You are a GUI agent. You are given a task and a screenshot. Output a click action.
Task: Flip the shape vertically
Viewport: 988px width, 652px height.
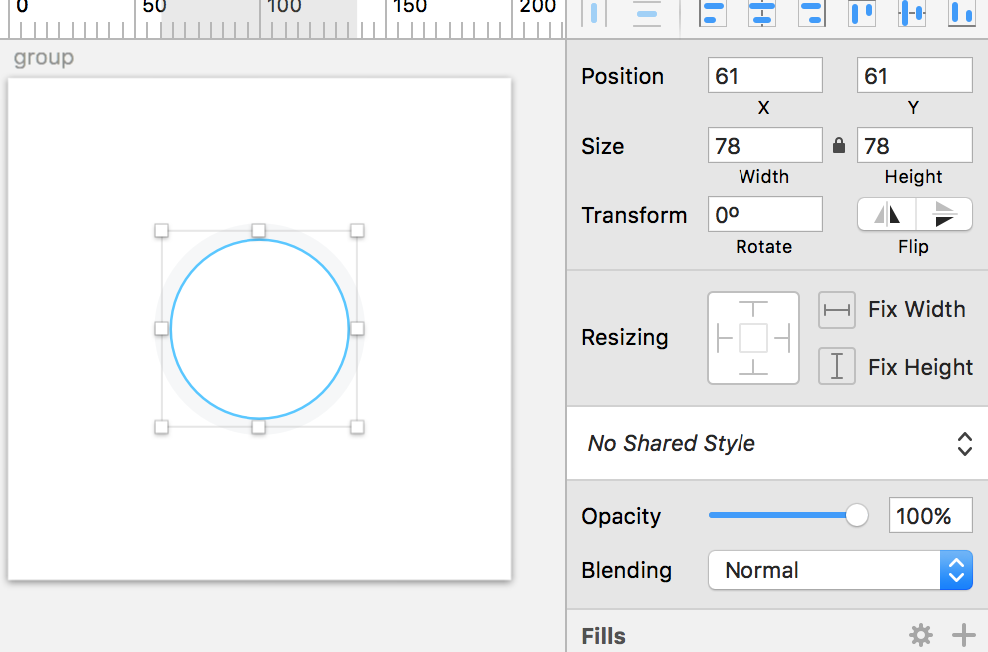[x=944, y=214]
